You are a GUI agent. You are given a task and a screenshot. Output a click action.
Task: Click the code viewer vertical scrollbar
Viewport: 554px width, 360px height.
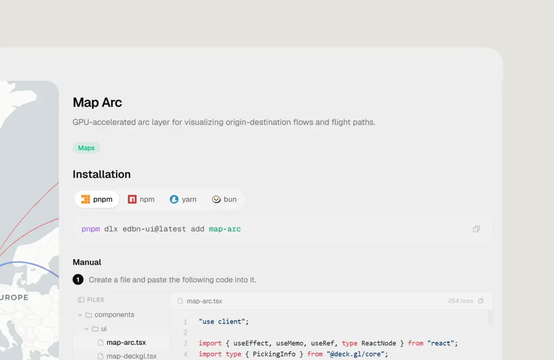pyautogui.click(x=490, y=318)
